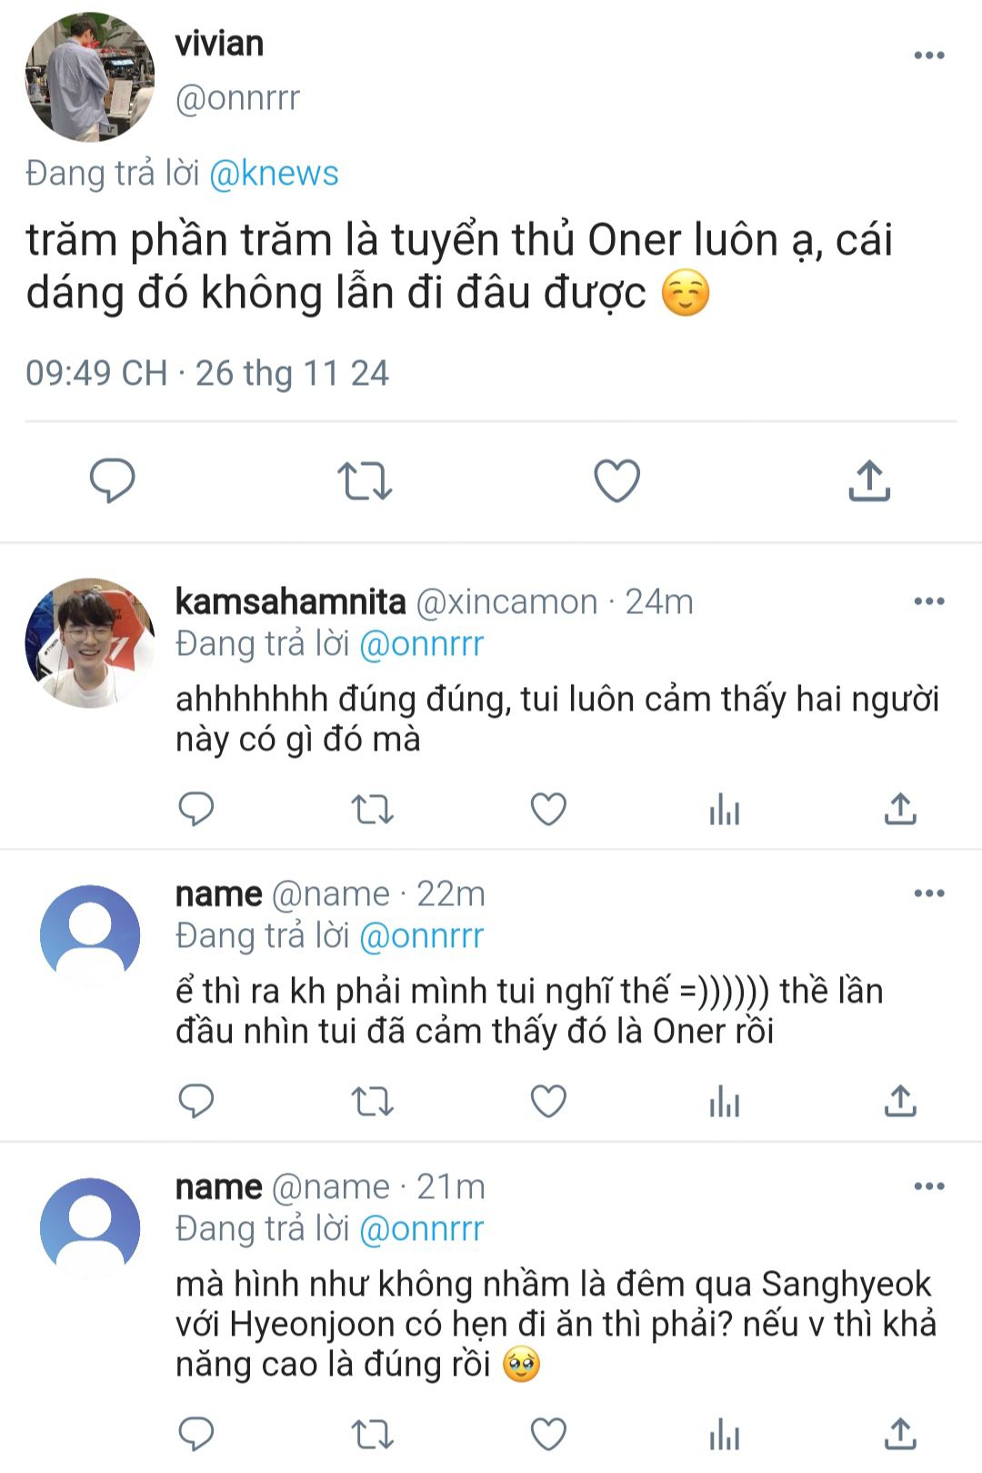Like kamsahamnita's reply
The image size is (982, 1473).
(x=548, y=809)
